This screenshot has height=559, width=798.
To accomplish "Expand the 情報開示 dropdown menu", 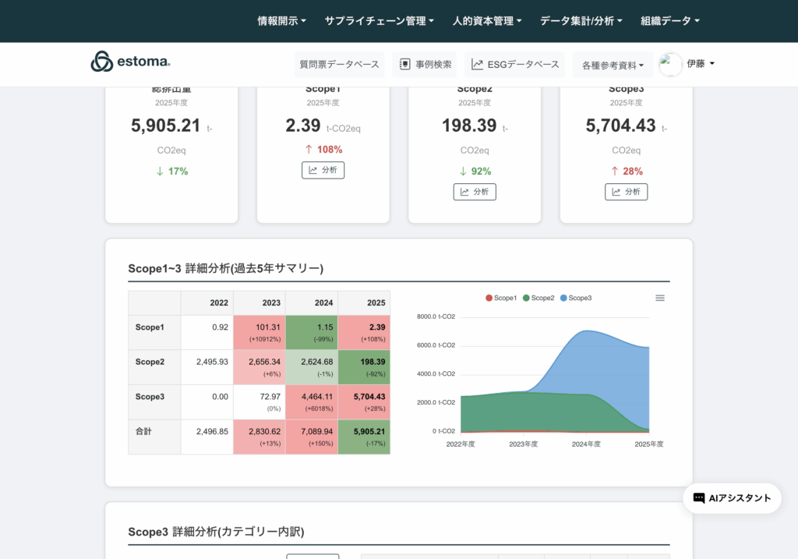I will (281, 21).
